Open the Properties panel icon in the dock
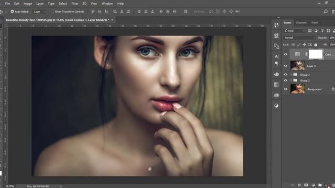The width and height of the screenshot is (335, 188). tap(276, 35)
